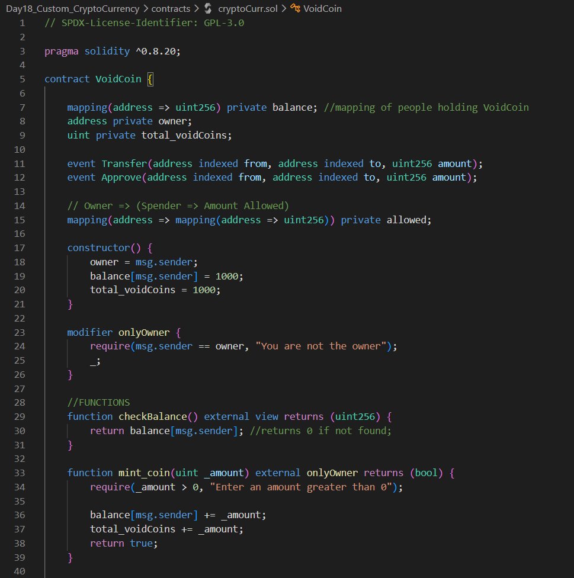Screen dimensions: 574x578
Task: Expand chevron after cryptoCurr.sol breadcrumb
Action: pyautogui.click(x=284, y=8)
